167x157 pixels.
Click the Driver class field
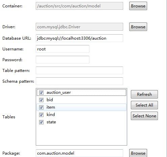[x=79, y=27]
